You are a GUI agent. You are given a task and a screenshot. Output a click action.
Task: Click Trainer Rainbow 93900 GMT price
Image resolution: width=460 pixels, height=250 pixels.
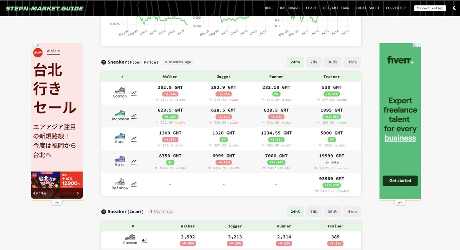(x=332, y=179)
